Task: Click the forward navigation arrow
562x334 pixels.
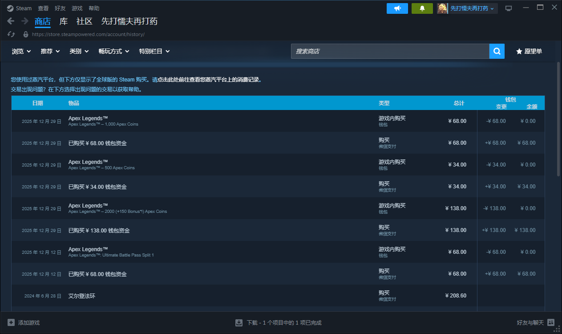Action: tap(25, 21)
